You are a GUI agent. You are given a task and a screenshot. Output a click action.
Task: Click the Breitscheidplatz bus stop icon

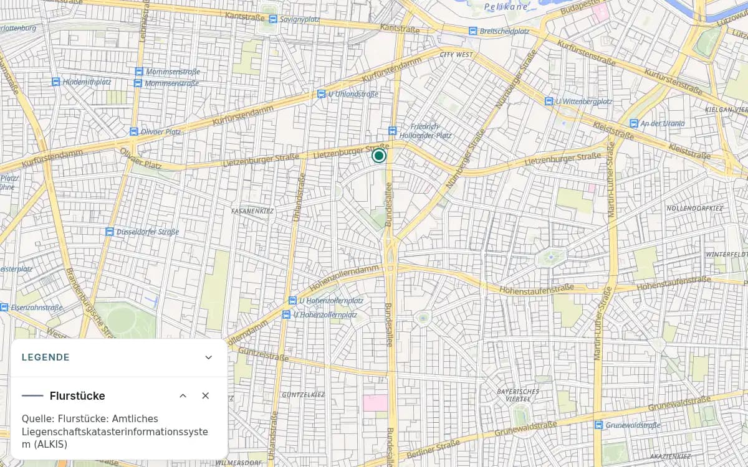473,31
